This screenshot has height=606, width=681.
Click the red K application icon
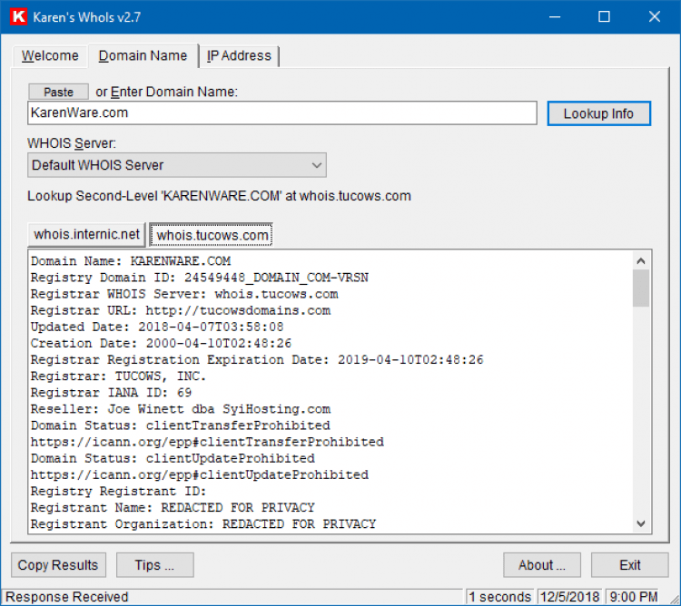pos(18,17)
